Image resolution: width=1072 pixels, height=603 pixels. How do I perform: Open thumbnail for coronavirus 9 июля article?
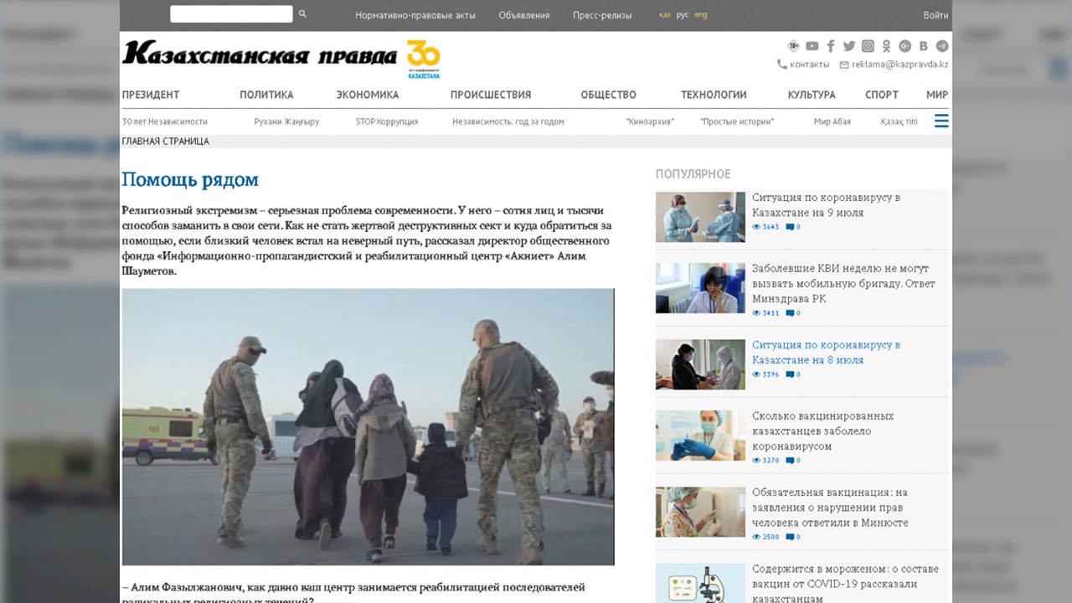pos(700,217)
